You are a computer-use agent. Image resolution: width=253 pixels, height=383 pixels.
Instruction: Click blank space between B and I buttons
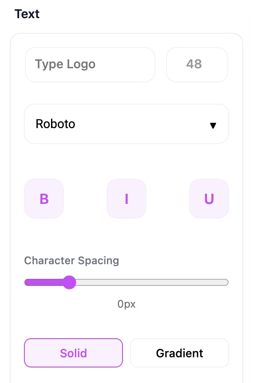(x=85, y=199)
